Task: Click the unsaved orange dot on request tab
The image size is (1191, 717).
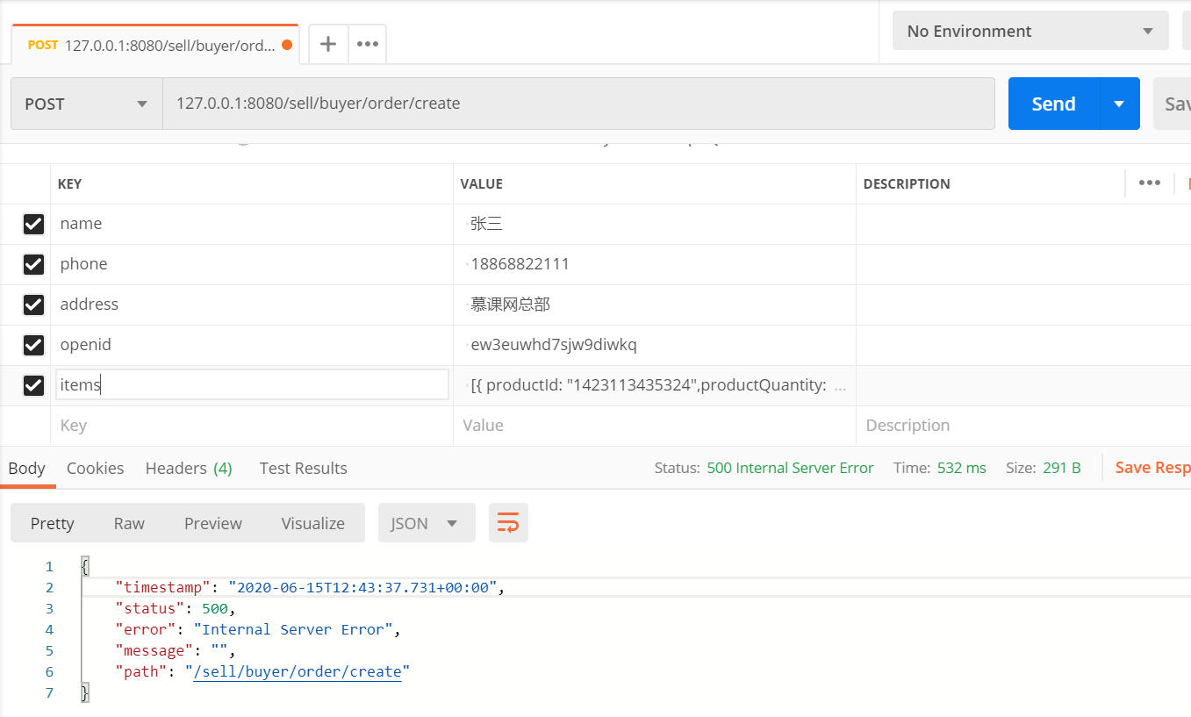Action: [287, 45]
